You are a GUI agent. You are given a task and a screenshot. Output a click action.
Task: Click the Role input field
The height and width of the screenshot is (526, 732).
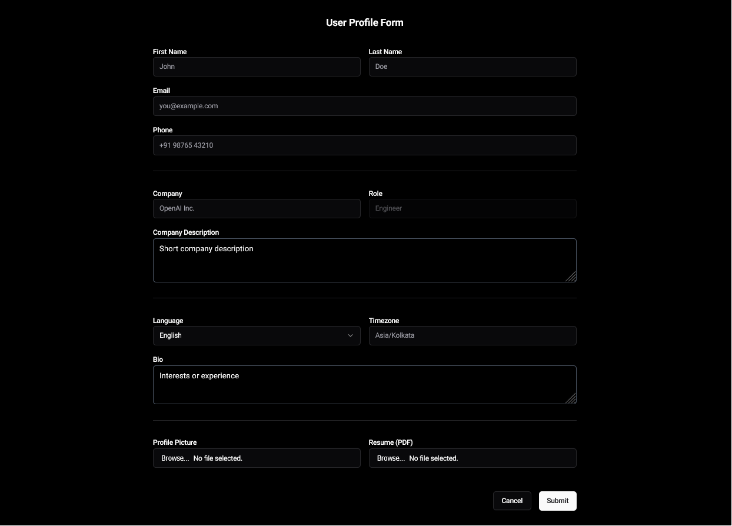(473, 208)
